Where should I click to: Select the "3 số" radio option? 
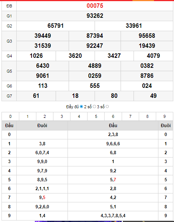[107, 107]
